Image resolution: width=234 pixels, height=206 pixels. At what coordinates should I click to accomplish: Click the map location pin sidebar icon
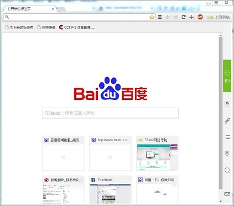pyautogui.click(x=227, y=153)
